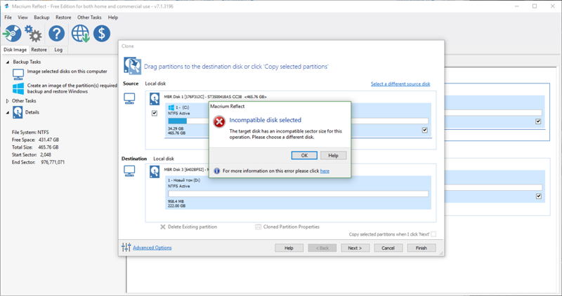This screenshot has height=296, width=562.
Task: Select Create an image of partitions for Windows
Action: (72, 88)
